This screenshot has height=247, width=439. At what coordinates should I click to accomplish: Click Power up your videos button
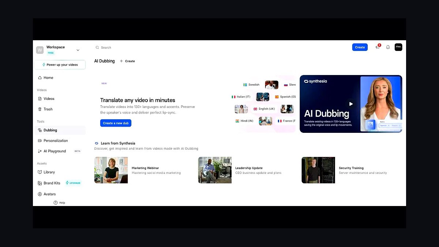(x=60, y=65)
